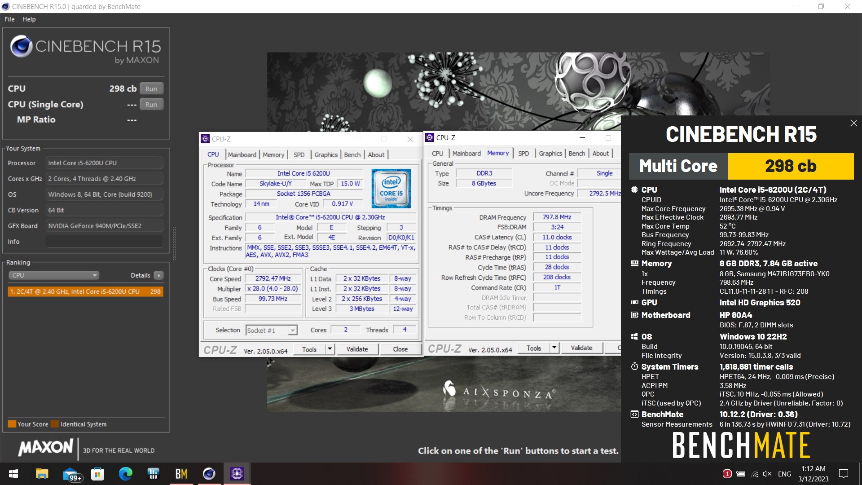Expand Tools dropdown arrow in right CPU-Z
Image resolution: width=862 pixels, height=485 pixels.
tap(554, 348)
